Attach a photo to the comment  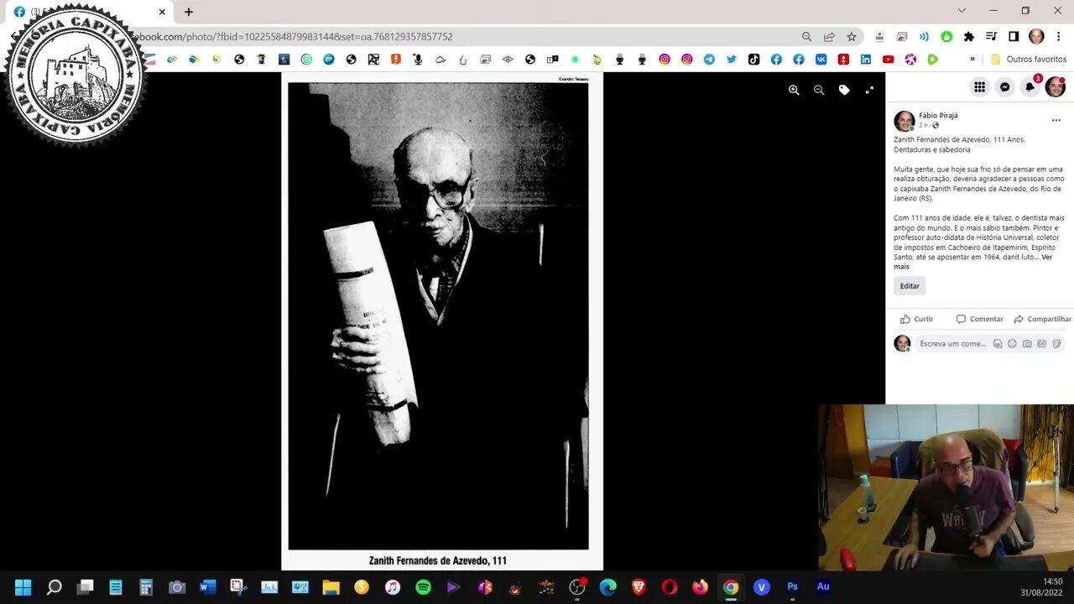(1027, 344)
